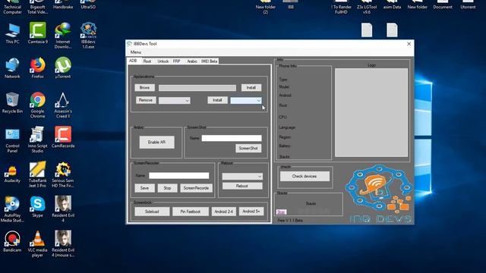The height and width of the screenshot is (273, 486).
Task: Select the Recycle Bin icon
Action: (x=12, y=103)
